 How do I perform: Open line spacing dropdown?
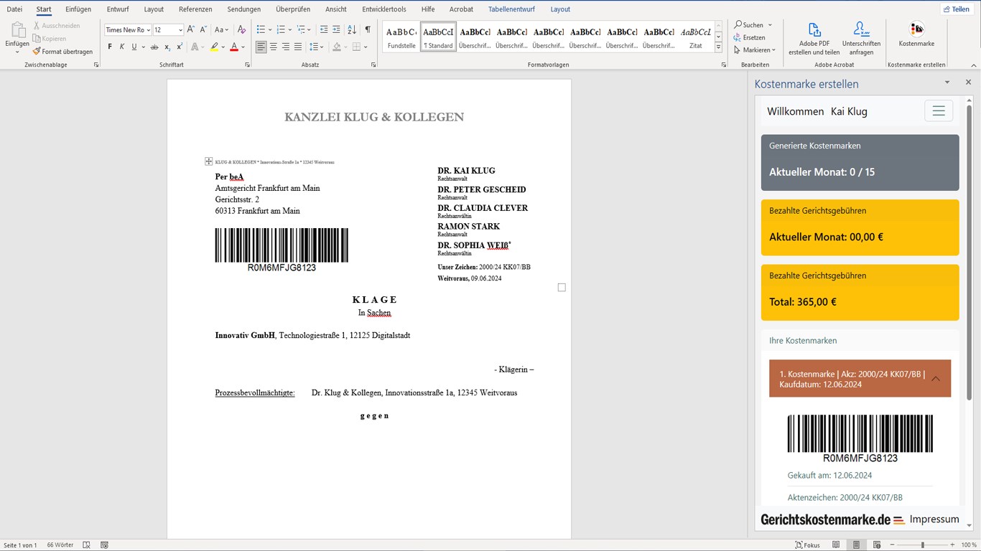click(317, 47)
